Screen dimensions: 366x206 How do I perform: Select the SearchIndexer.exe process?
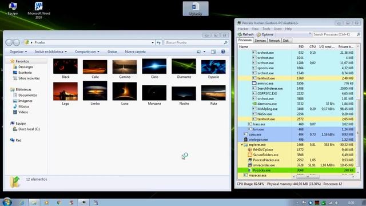coord(296,88)
